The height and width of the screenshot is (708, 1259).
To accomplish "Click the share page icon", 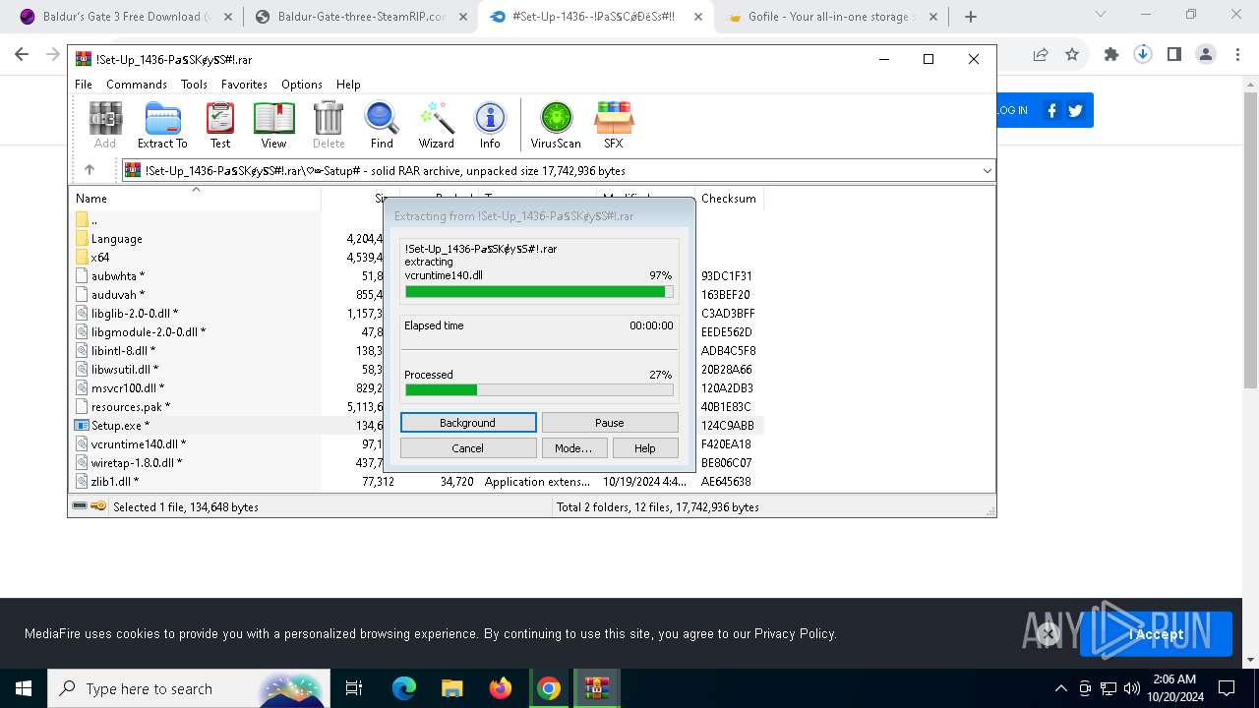I will click(1041, 55).
